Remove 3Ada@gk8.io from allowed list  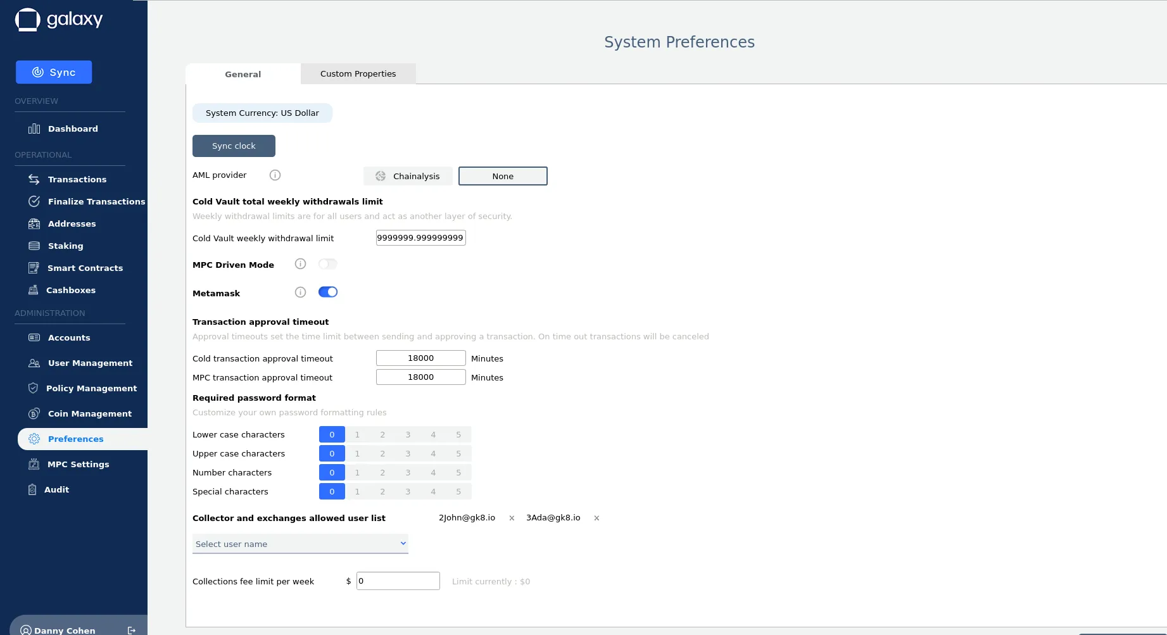[x=596, y=518]
